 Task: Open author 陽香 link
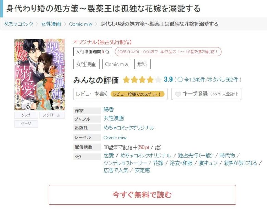[x=109, y=110]
